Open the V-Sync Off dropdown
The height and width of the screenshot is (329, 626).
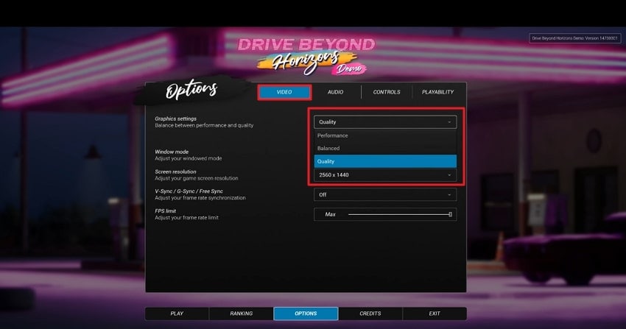385,194
